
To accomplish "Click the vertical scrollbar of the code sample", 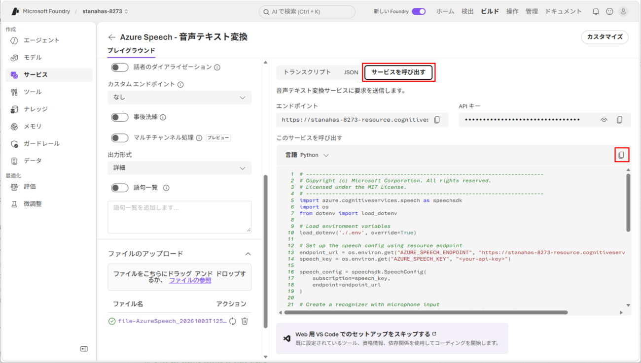I will click(628, 202).
